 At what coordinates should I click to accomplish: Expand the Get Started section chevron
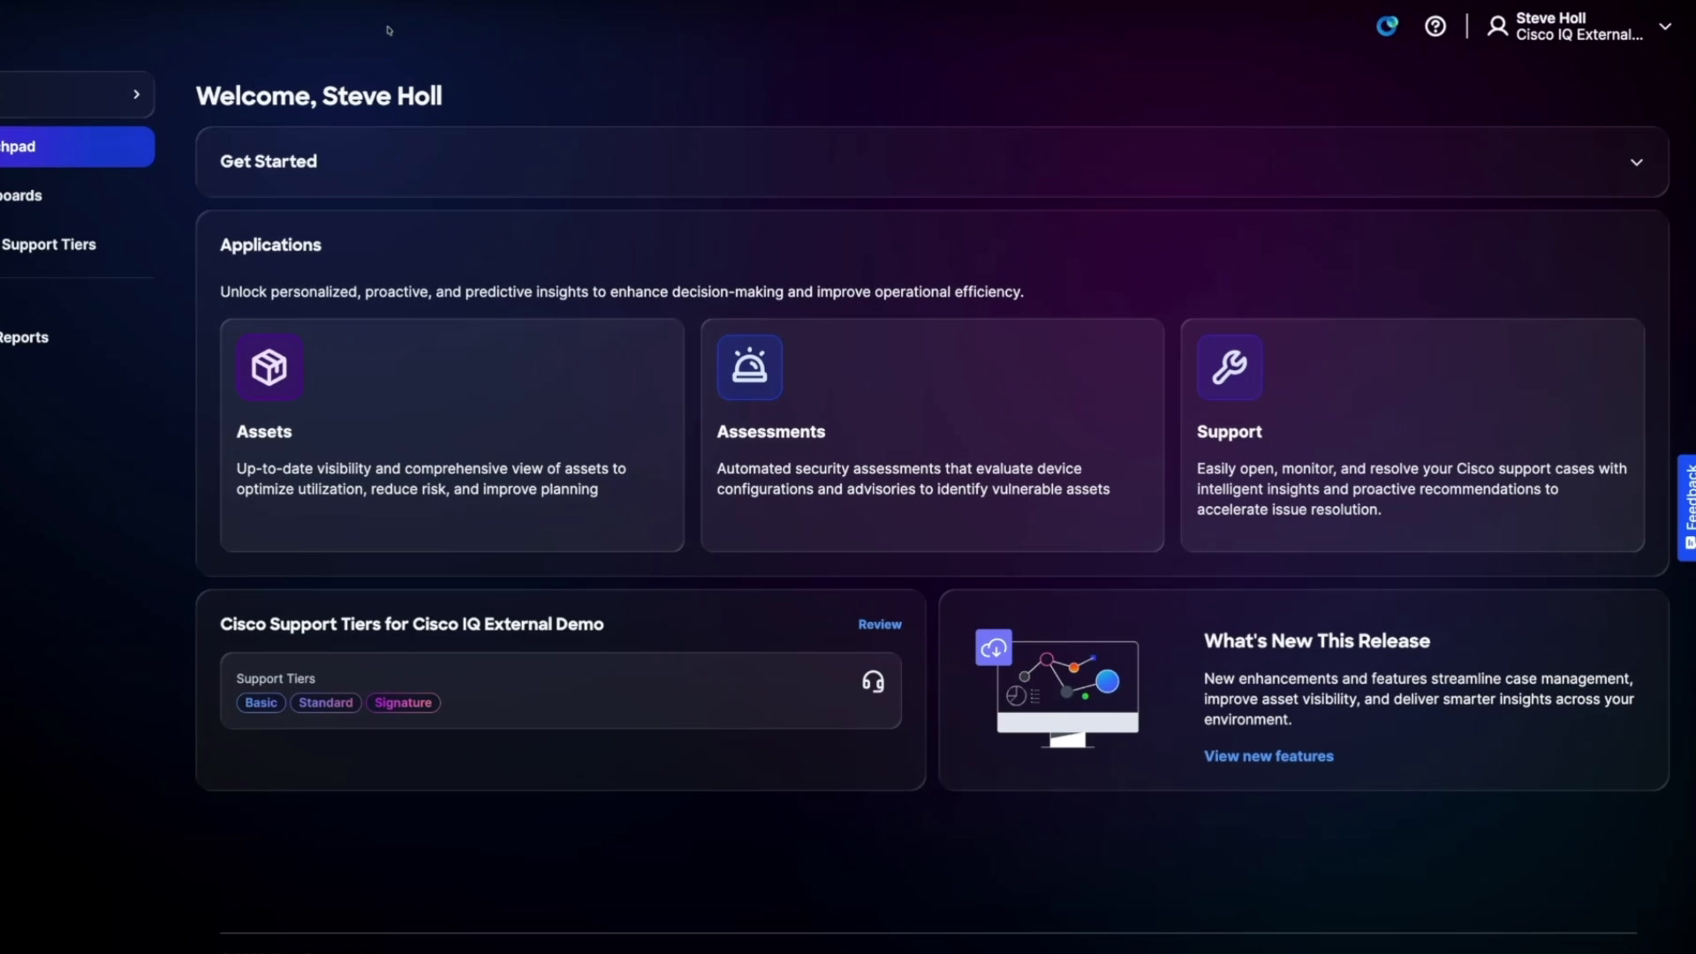(x=1636, y=163)
